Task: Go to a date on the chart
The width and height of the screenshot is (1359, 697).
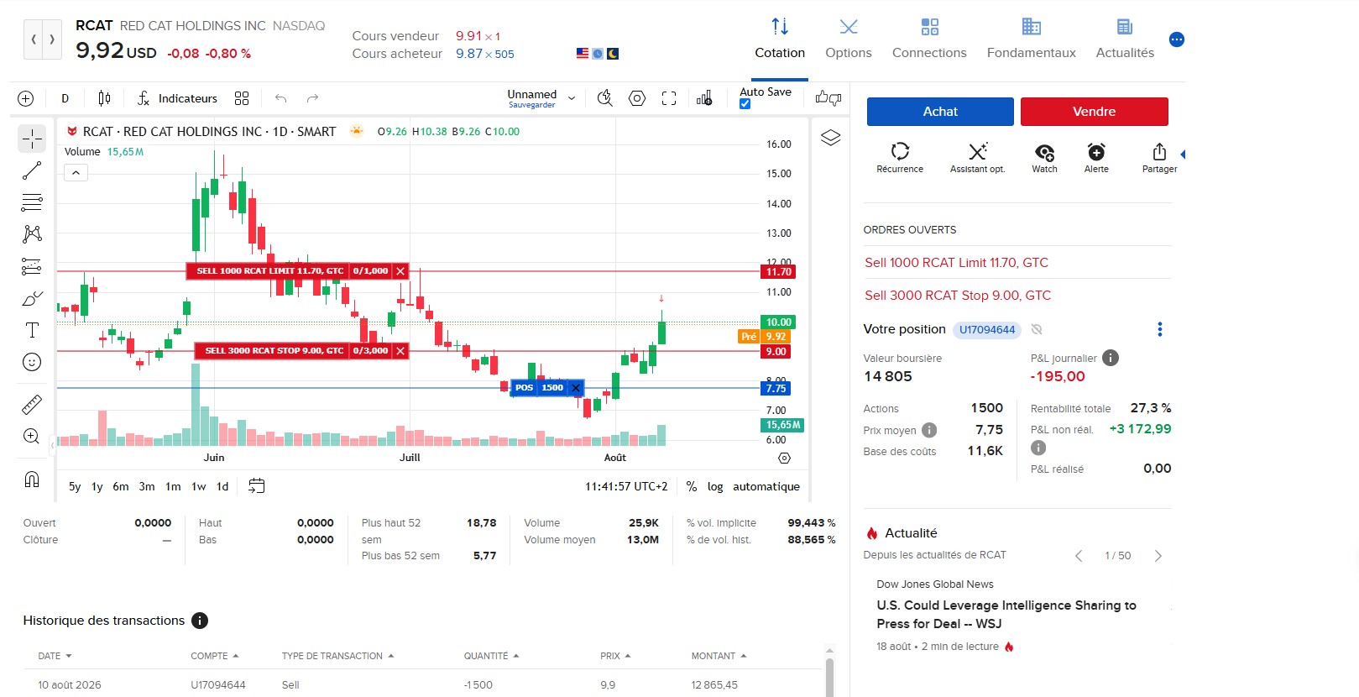Action: 257,485
